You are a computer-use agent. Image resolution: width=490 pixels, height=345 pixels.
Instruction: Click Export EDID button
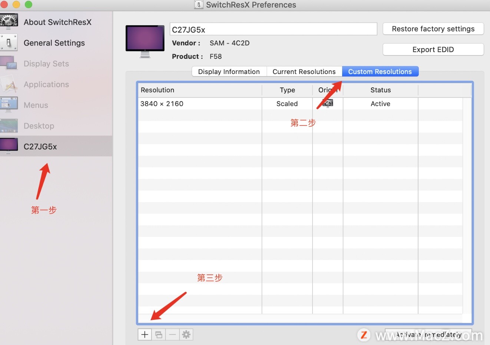433,50
